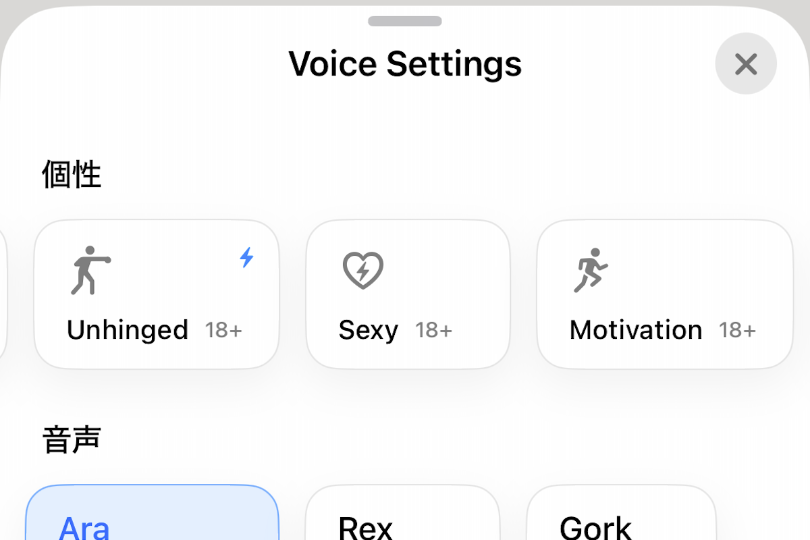
Task: Click the 個性 section heading
Action: (72, 175)
